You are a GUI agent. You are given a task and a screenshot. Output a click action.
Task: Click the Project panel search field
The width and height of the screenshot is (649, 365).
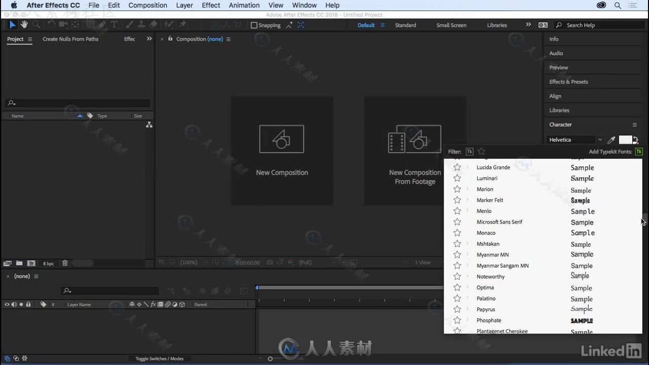[x=78, y=103]
